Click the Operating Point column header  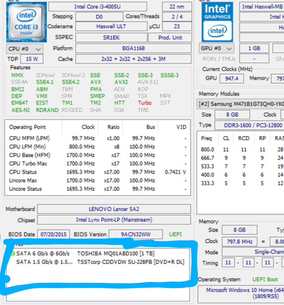click(x=27, y=127)
